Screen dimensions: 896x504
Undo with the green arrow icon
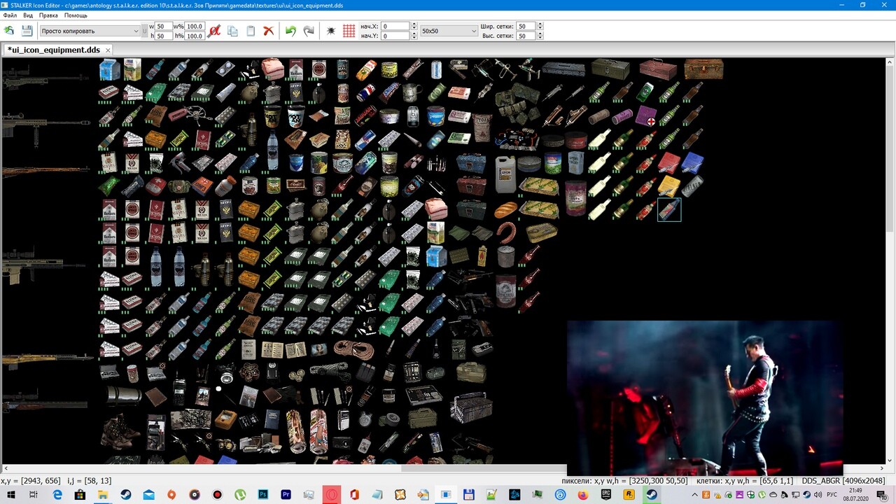pos(290,31)
